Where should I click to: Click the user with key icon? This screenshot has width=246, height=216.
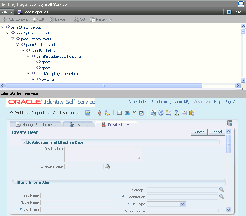pos(107,113)
